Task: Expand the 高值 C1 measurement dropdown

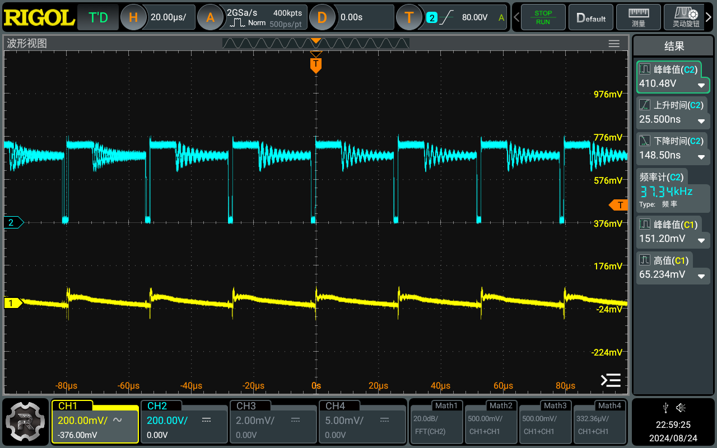Action: pyautogui.click(x=701, y=276)
